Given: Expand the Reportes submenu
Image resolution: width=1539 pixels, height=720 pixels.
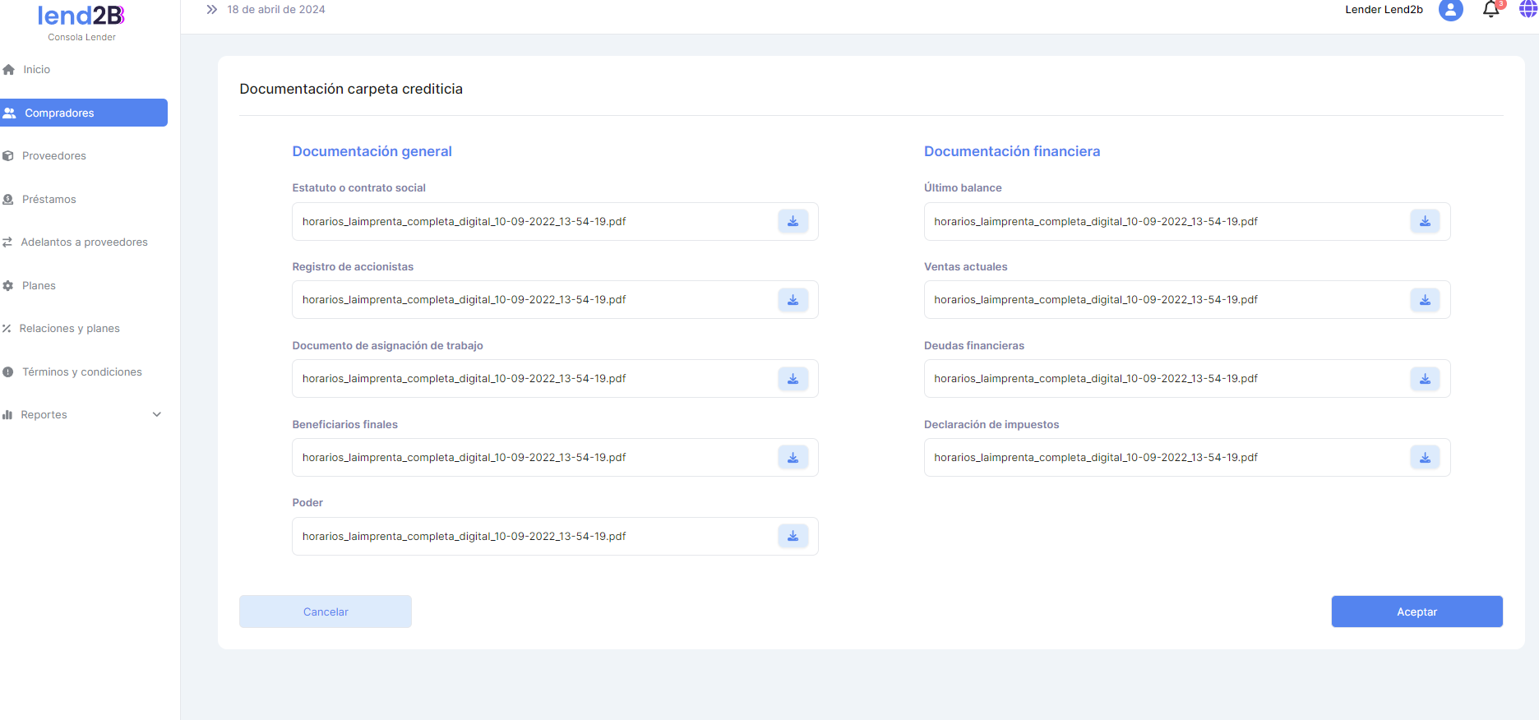Looking at the screenshot, I should click(x=157, y=415).
